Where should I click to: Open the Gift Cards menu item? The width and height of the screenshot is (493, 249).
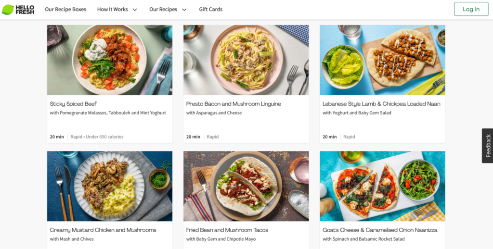coord(210,9)
